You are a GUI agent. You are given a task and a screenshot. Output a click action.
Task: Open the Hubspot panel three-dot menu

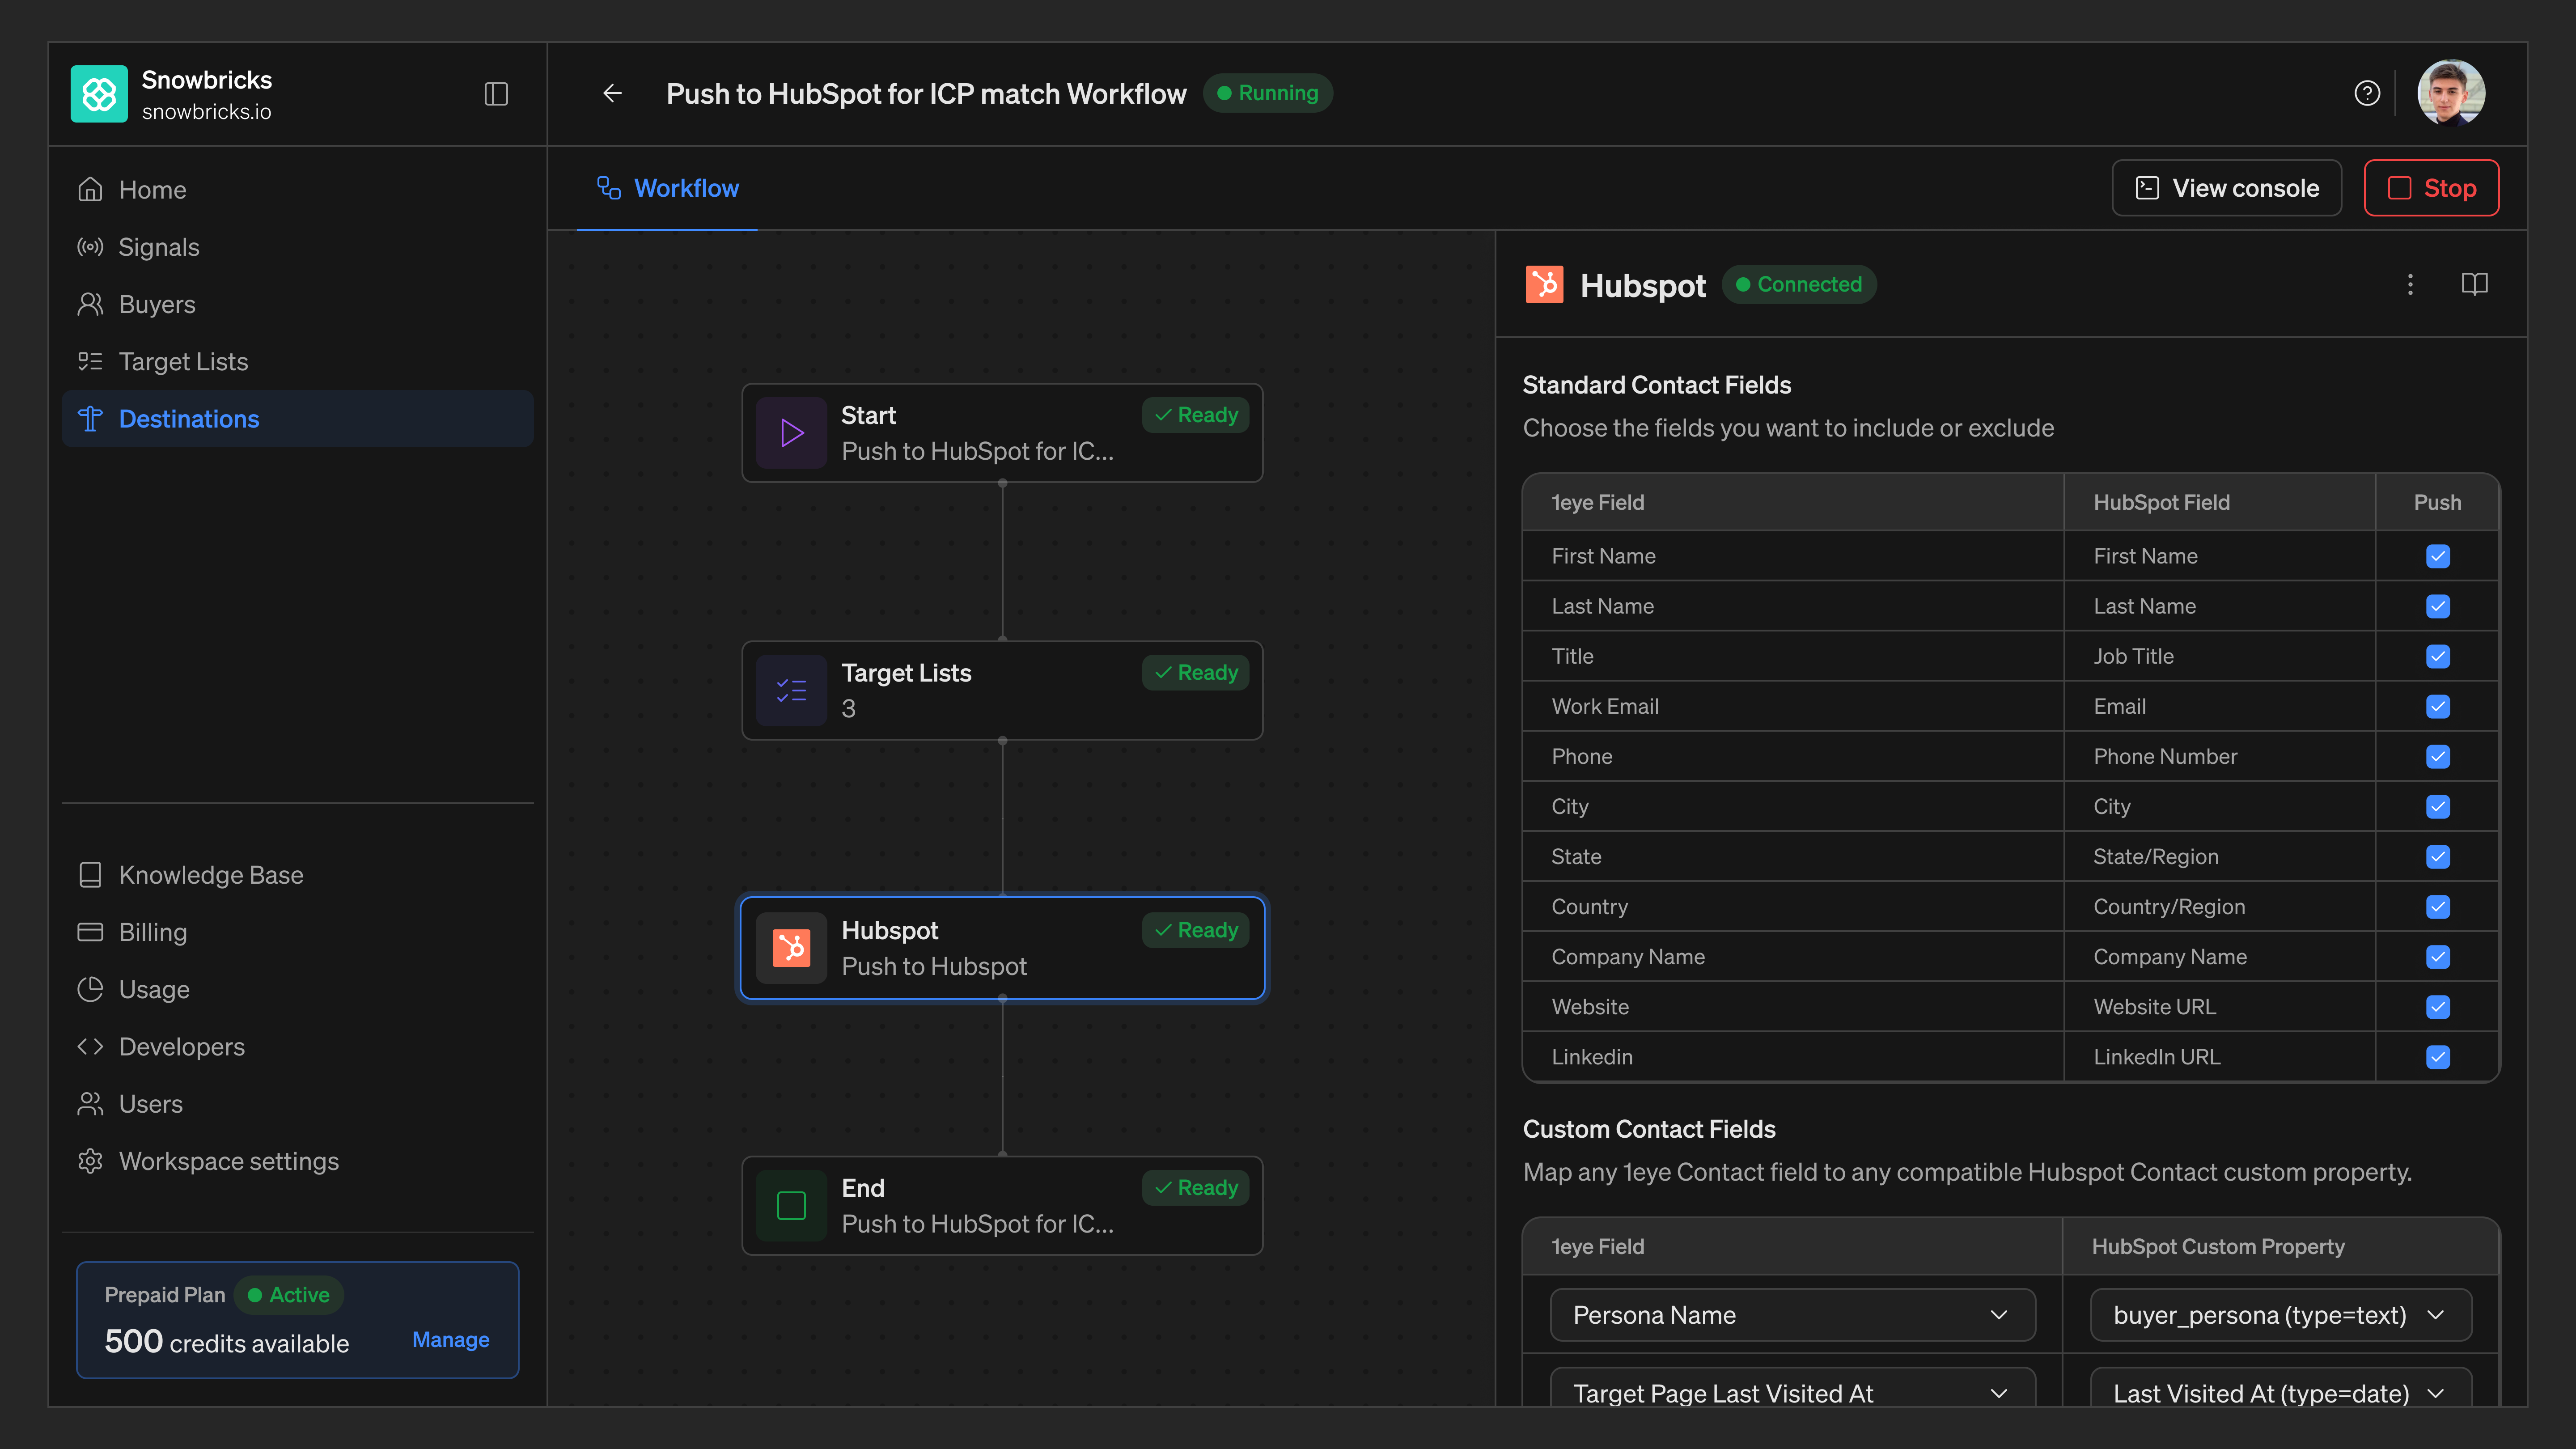click(x=2410, y=285)
